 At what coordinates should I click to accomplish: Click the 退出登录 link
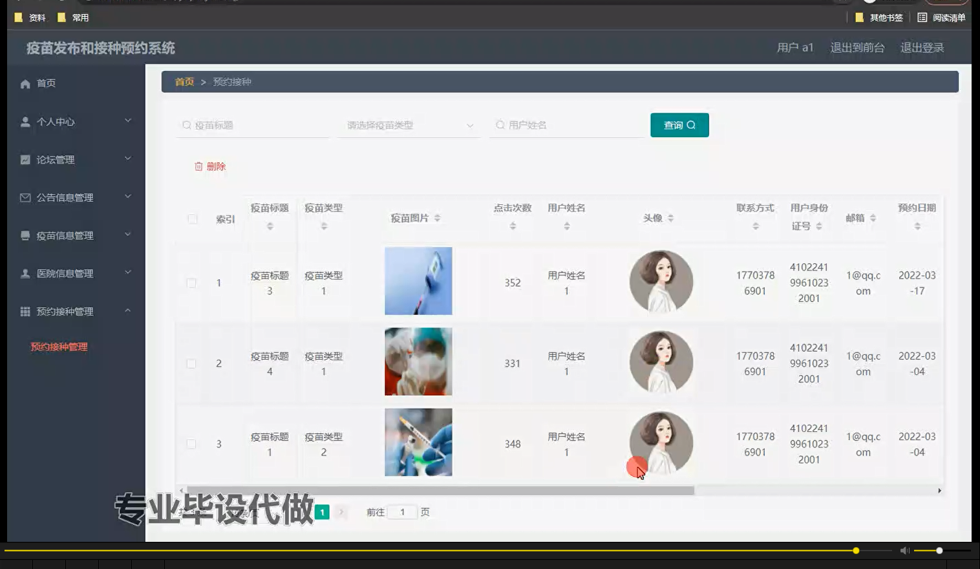[x=922, y=47]
